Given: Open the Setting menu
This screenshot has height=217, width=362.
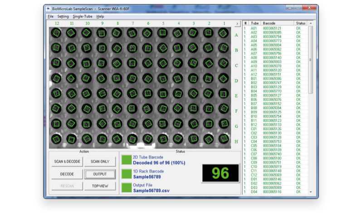Looking at the screenshot, I should (x=63, y=16).
